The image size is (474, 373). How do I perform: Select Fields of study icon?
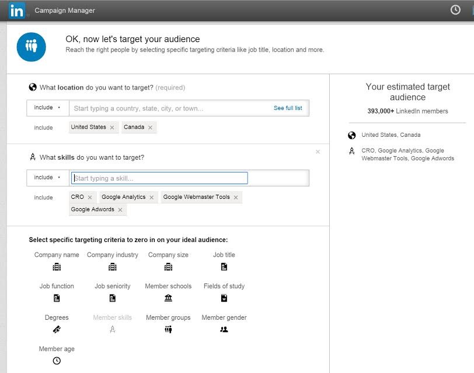click(224, 298)
